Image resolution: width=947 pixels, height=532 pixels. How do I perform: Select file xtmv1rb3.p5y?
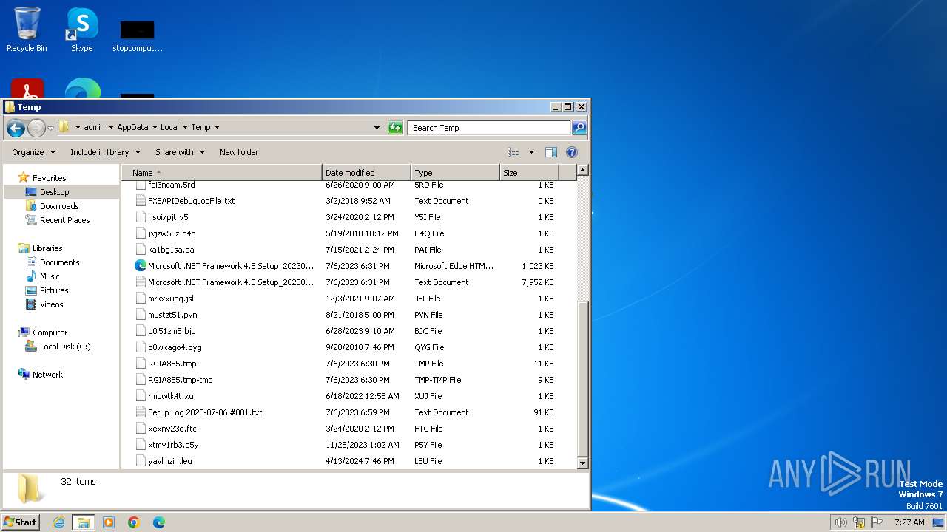(173, 445)
